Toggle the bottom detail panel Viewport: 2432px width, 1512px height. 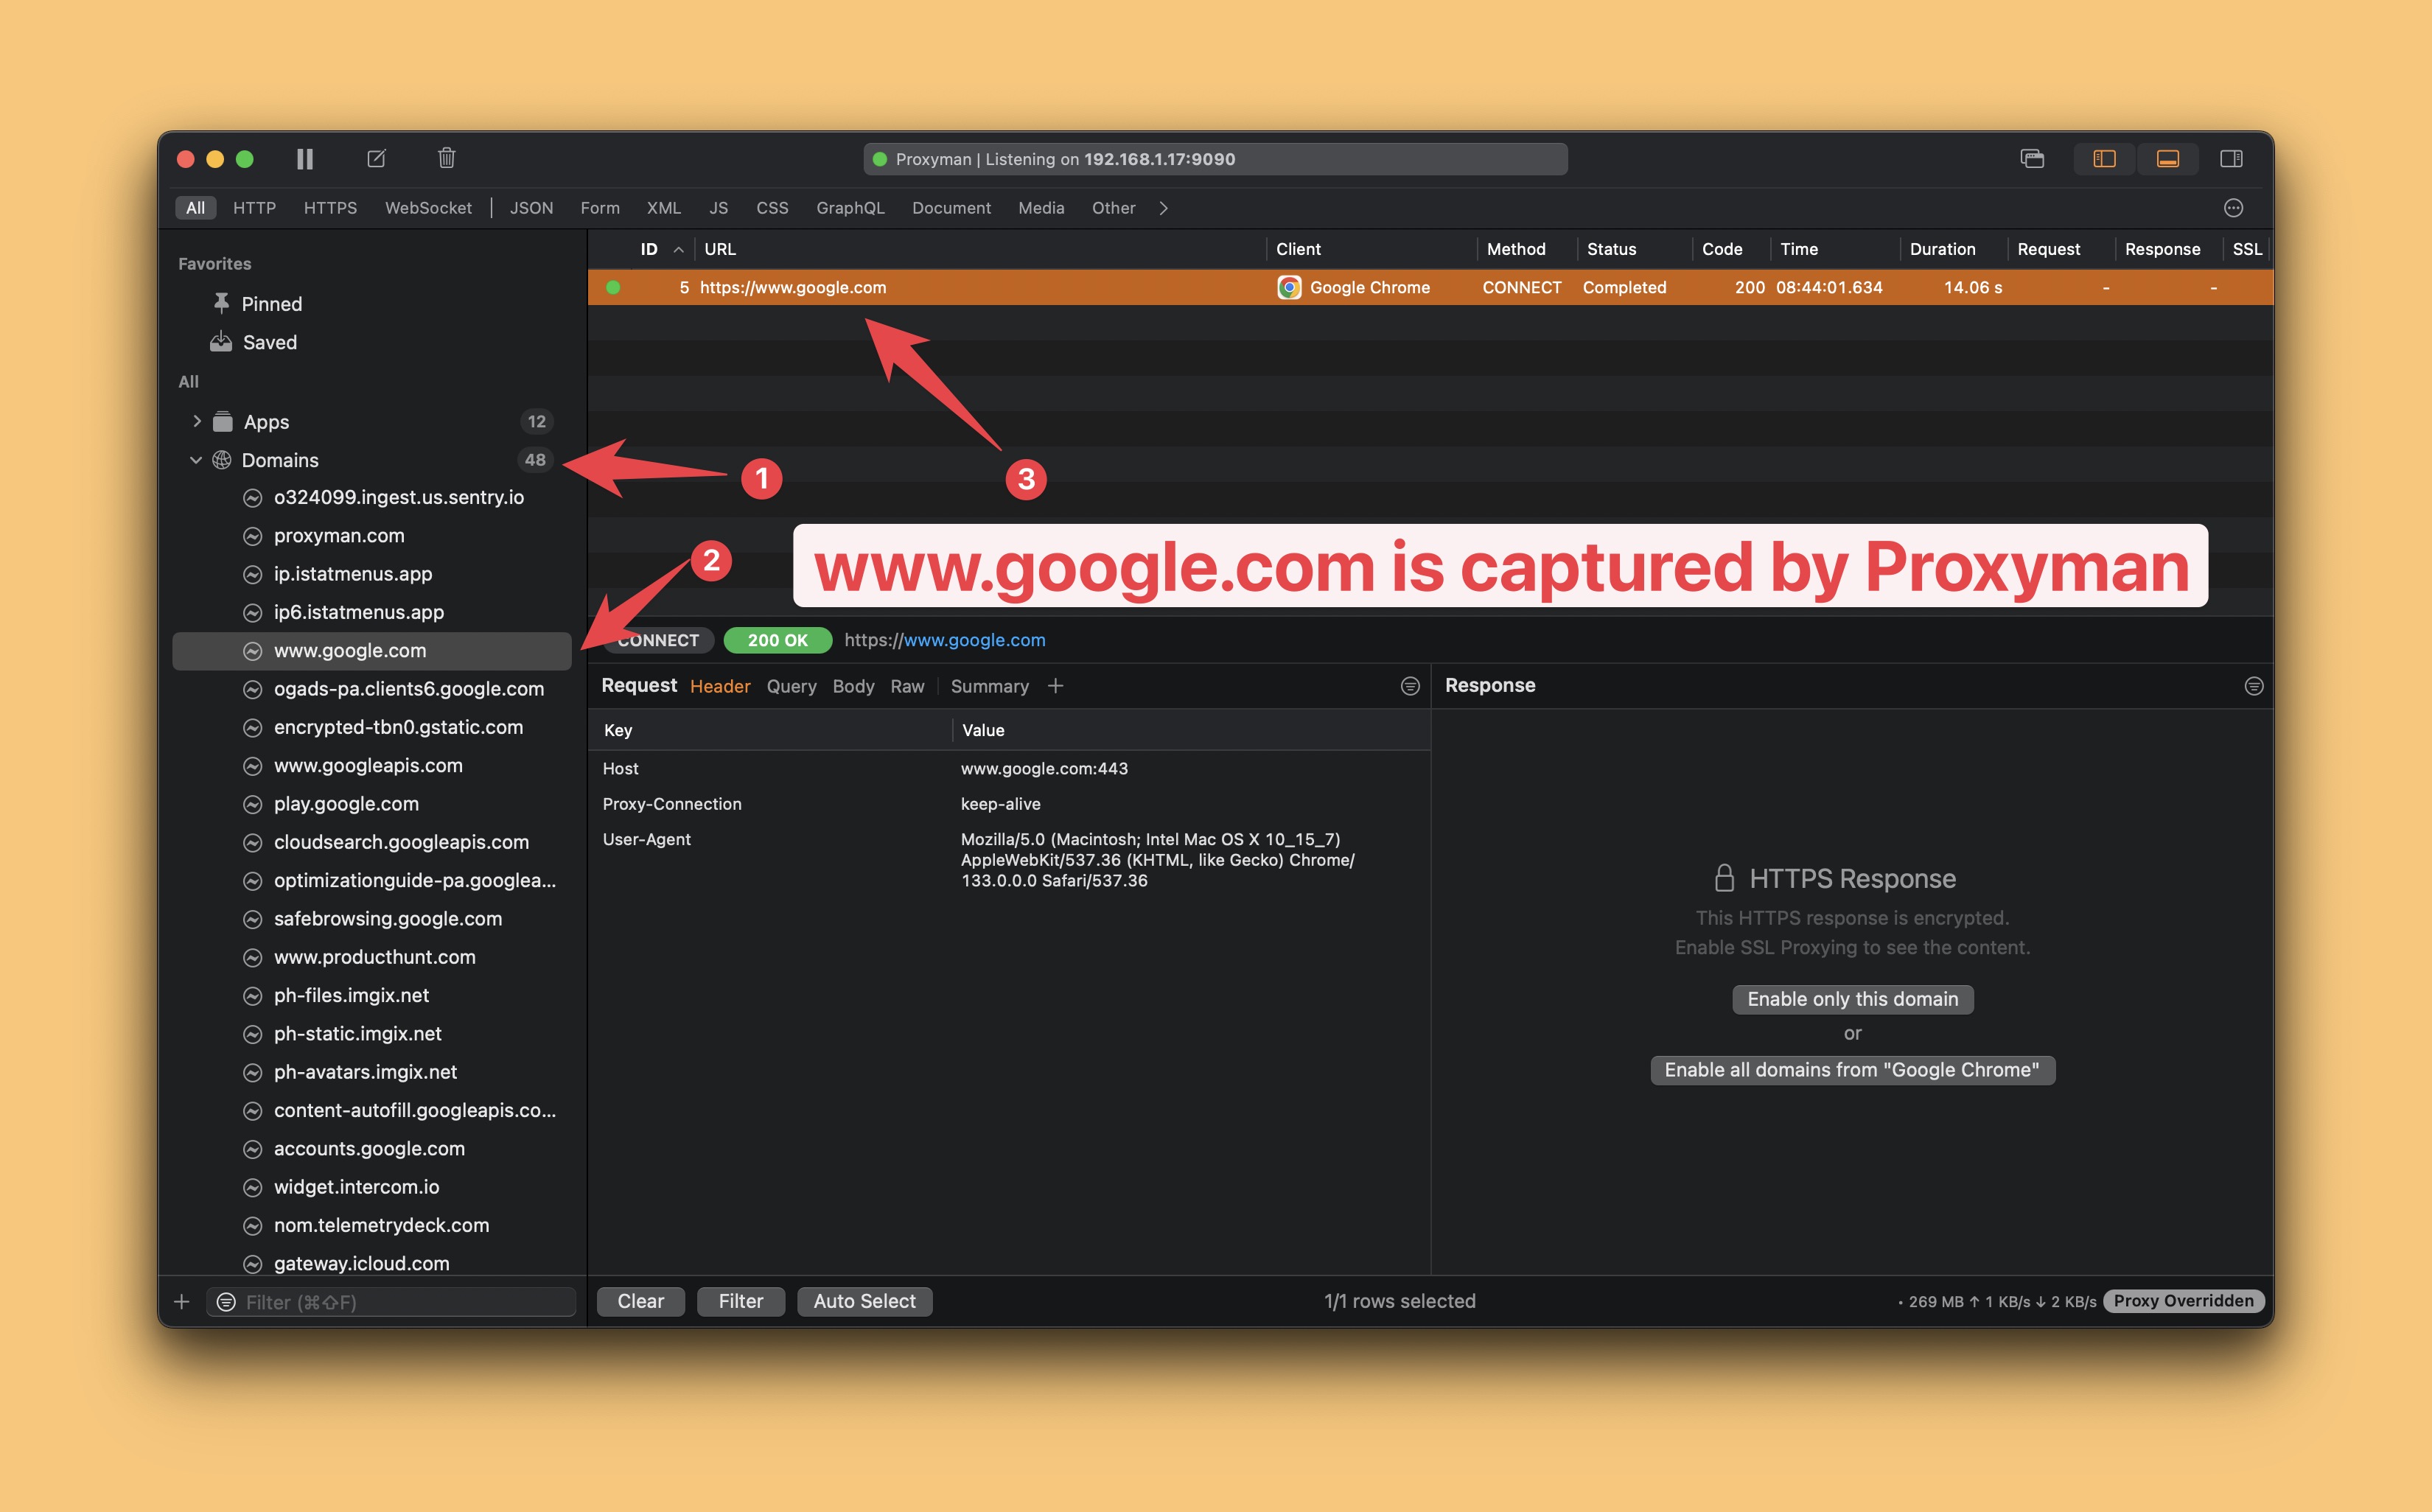coord(2167,159)
